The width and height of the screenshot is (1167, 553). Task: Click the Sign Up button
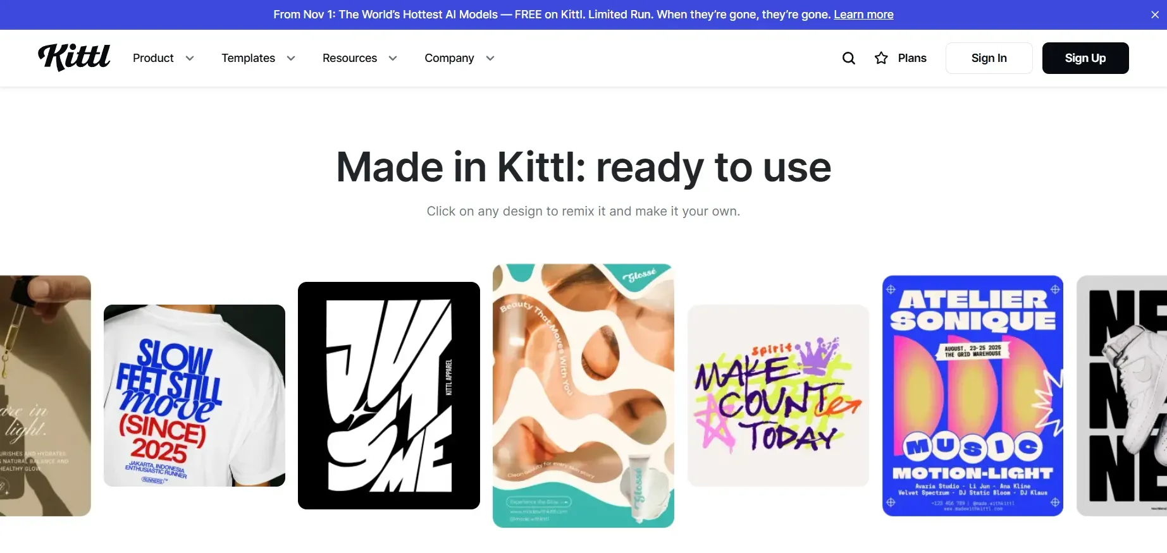(x=1085, y=58)
